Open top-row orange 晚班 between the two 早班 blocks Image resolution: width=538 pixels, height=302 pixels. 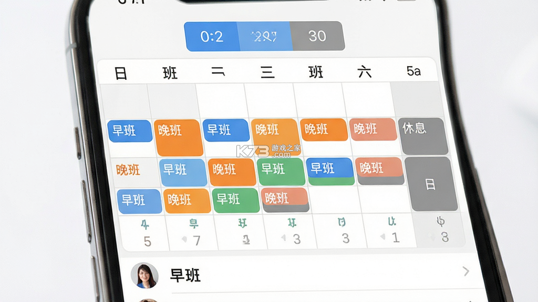[x=178, y=138]
